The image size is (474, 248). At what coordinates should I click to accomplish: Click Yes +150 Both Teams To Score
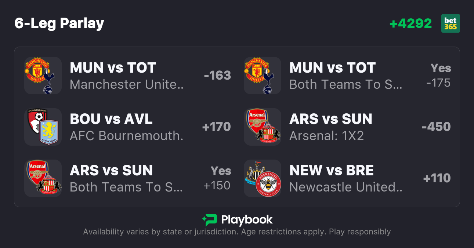[218, 178]
